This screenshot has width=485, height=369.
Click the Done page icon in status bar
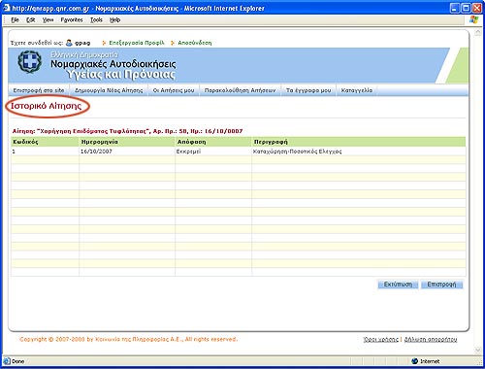[x=7, y=361]
